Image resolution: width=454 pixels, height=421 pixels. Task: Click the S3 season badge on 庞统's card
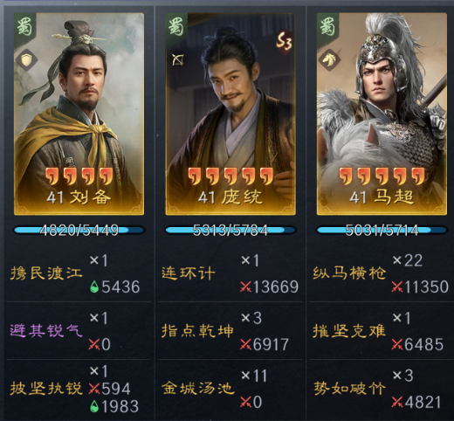tap(284, 43)
